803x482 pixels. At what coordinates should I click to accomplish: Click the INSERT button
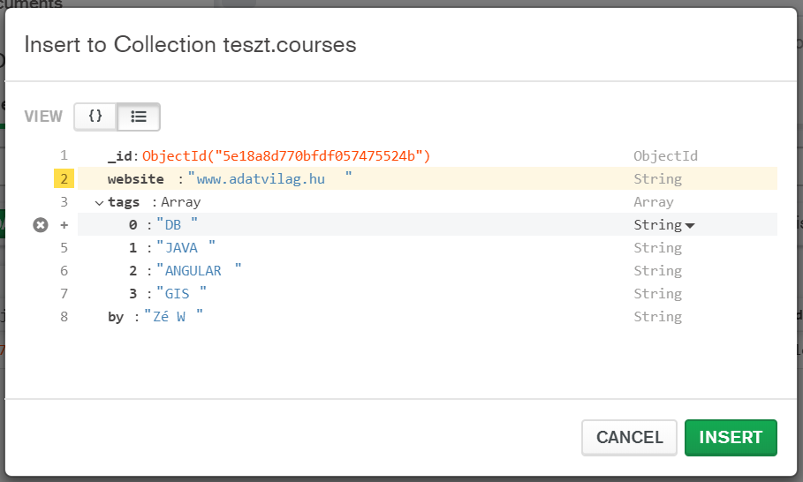click(x=731, y=437)
